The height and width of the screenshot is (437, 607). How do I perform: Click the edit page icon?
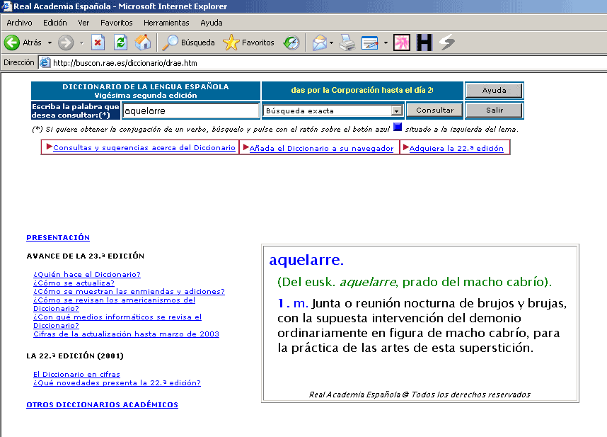[x=370, y=42]
